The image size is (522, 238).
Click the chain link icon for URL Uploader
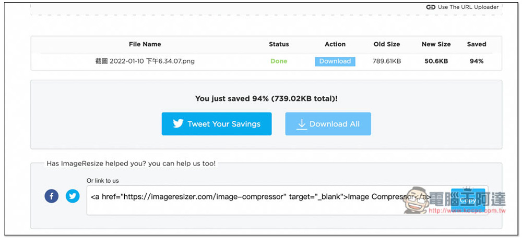point(431,7)
